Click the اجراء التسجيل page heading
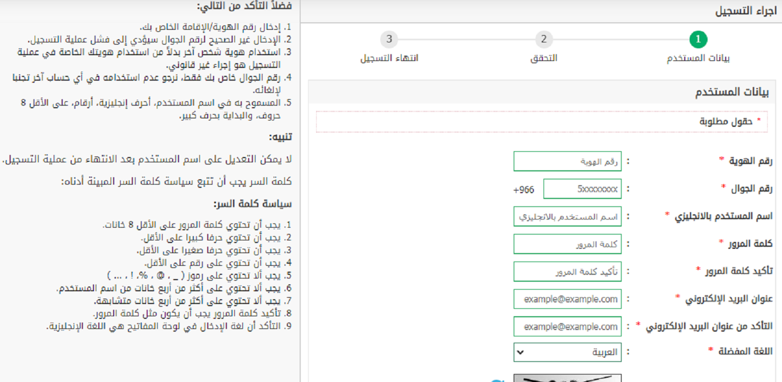The width and height of the screenshot is (782, 382). 745,11
